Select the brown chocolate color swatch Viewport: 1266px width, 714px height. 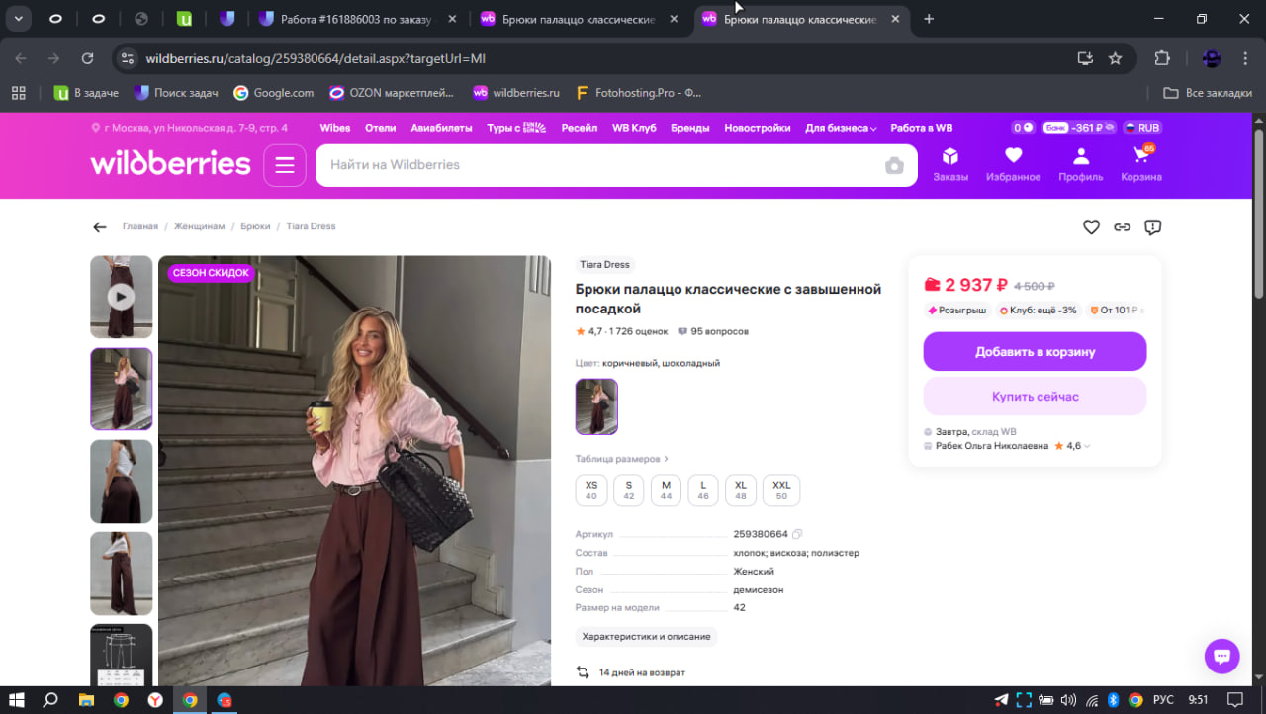pyautogui.click(x=596, y=406)
